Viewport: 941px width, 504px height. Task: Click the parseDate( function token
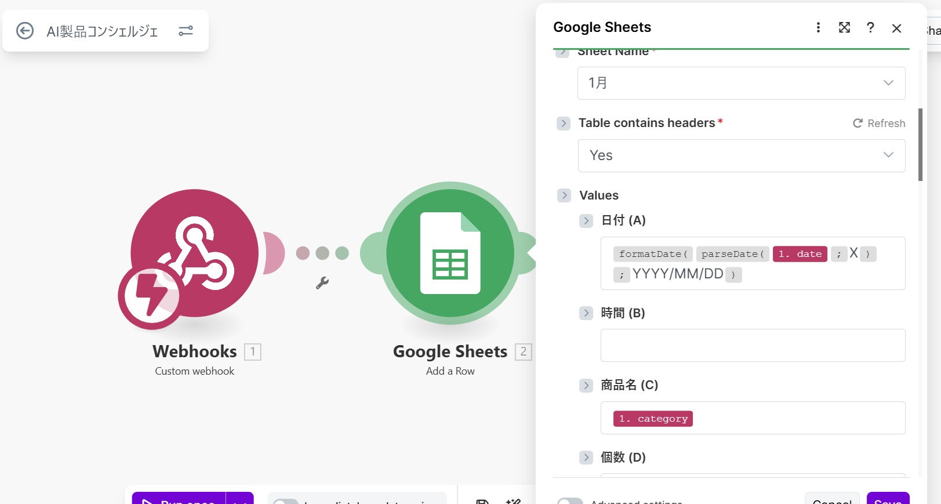pyautogui.click(x=733, y=254)
